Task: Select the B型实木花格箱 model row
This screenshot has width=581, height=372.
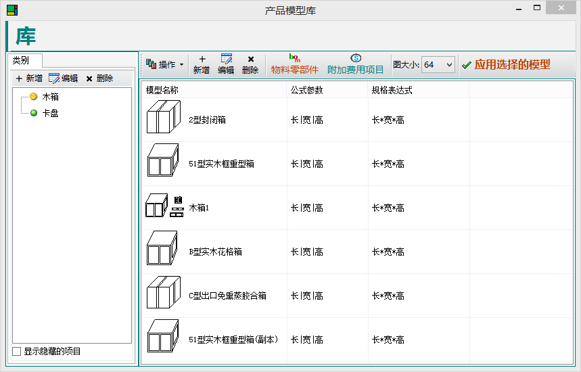Action: coord(215,252)
